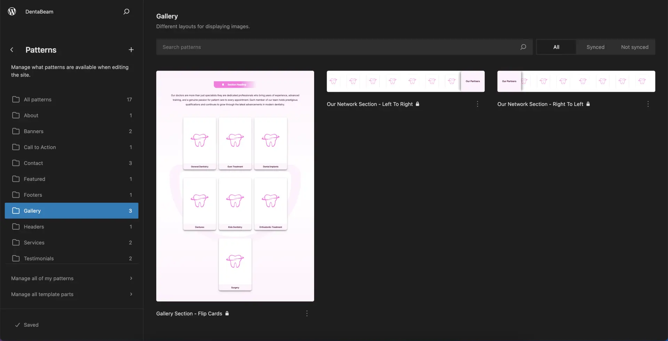Click the DentaBeam site title

(39, 11)
